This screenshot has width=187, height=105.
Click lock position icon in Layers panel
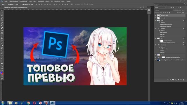[x=165, y=13]
